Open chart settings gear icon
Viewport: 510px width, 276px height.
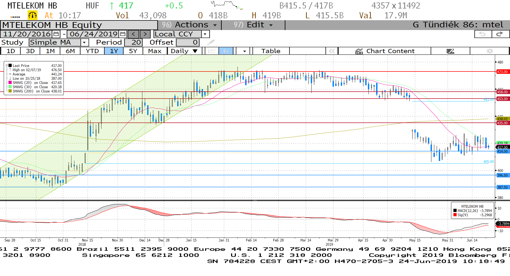[x=490, y=51]
